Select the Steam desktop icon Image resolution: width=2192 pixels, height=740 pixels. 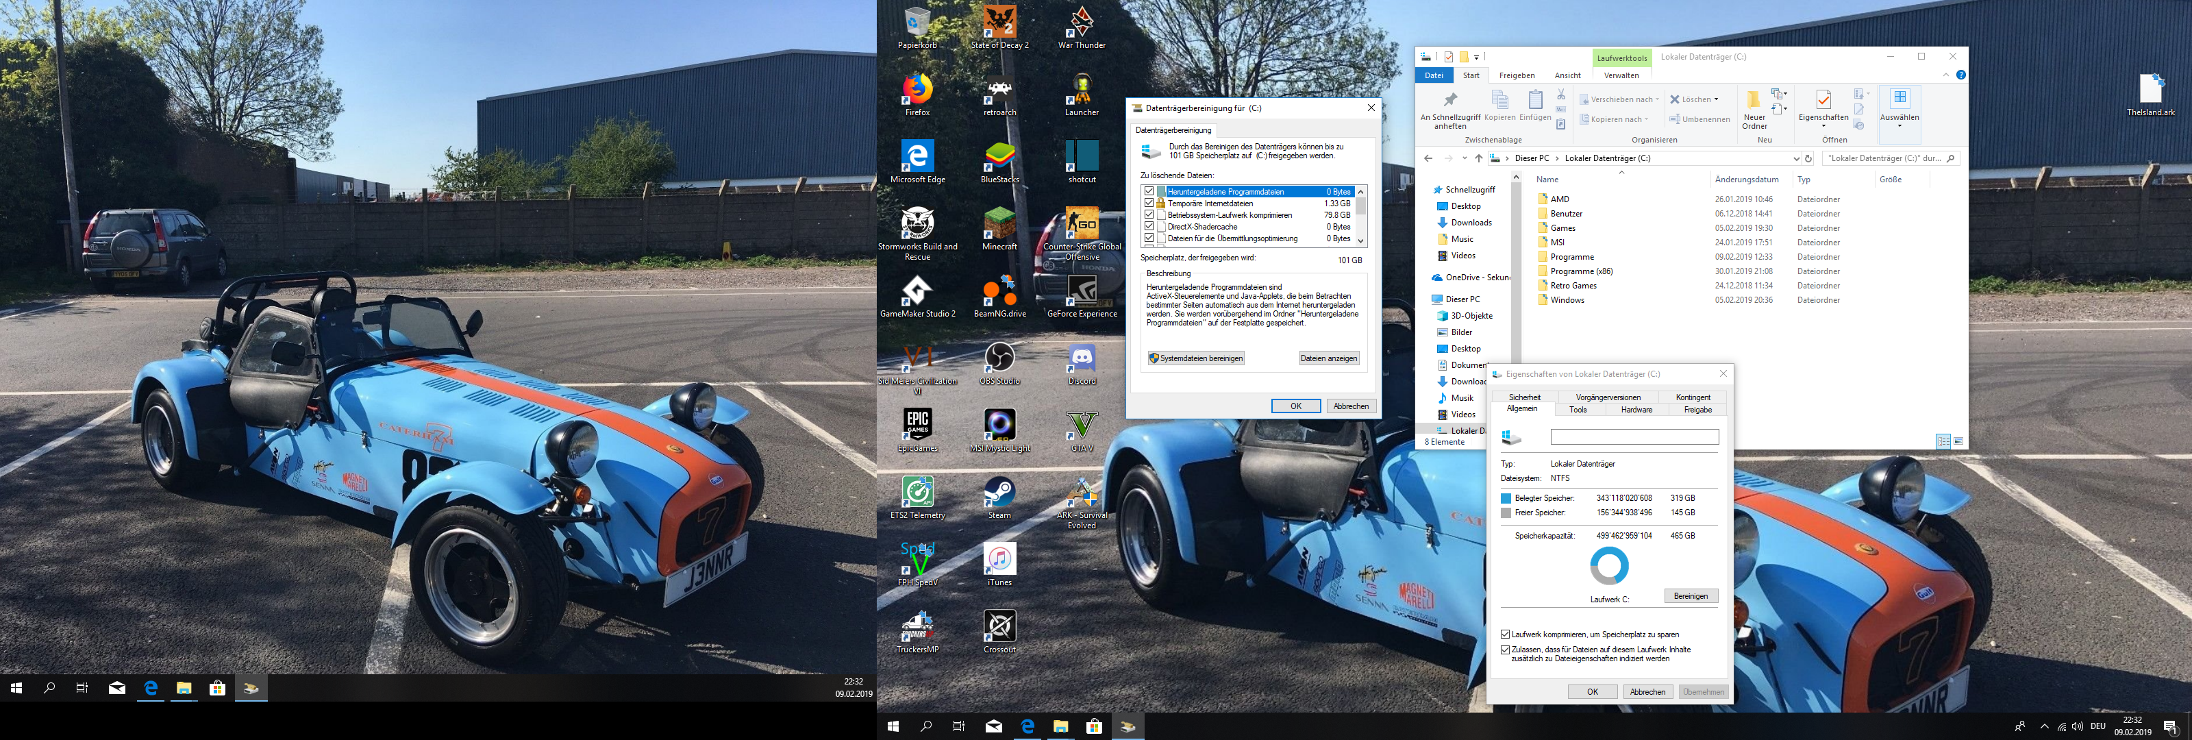click(1000, 498)
